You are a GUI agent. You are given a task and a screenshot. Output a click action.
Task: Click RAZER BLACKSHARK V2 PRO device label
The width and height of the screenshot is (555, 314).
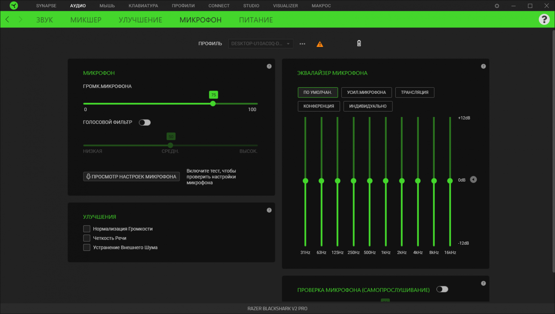(277, 309)
